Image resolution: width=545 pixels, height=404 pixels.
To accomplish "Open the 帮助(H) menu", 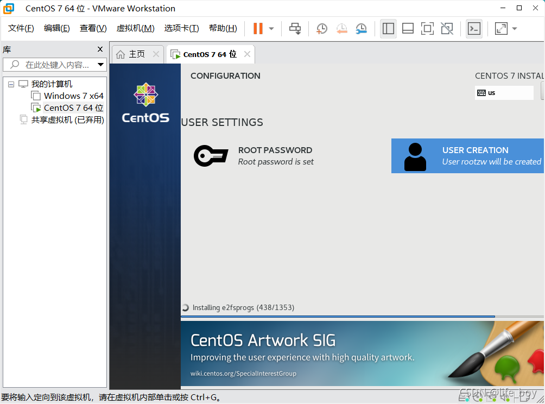I will click(223, 28).
